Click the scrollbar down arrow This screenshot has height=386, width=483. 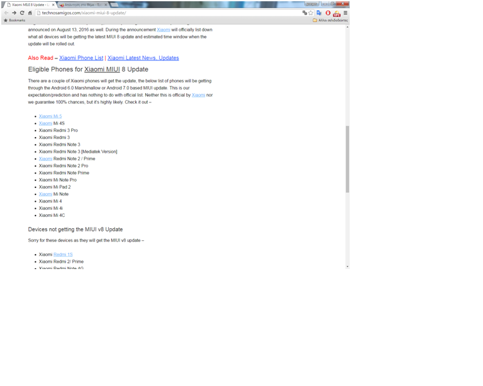pyautogui.click(x=347, y=267)
